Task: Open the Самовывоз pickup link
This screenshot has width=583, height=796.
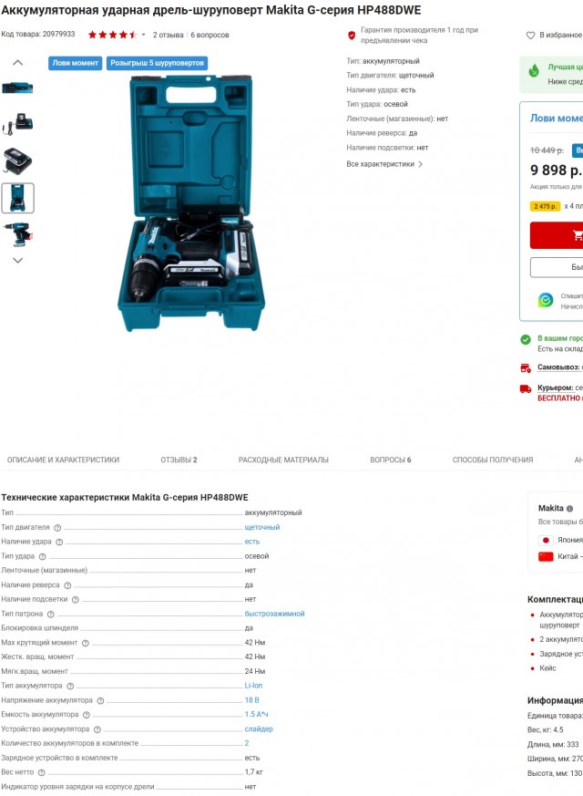Action: click(x=558, y=367)
